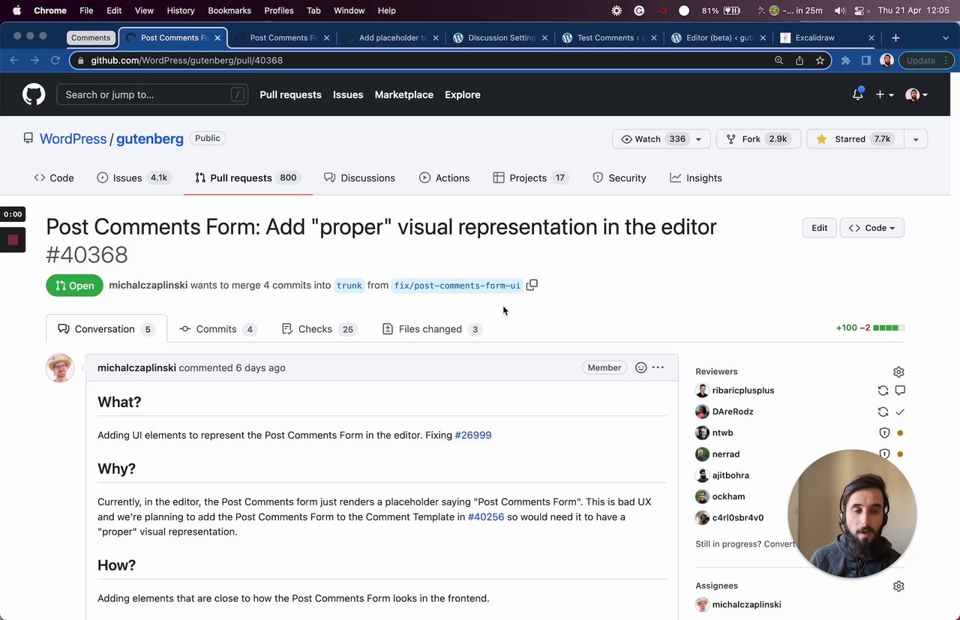960x620 pixels.
Task: Copy the head branch name with the copy icon
Action: coord(532,285)
